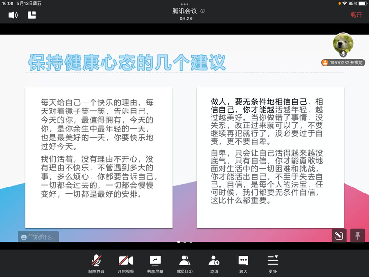The height and width of the screenshot is (277, 369).
Task: Invite participants with 邀请
Action: point(214,264)
